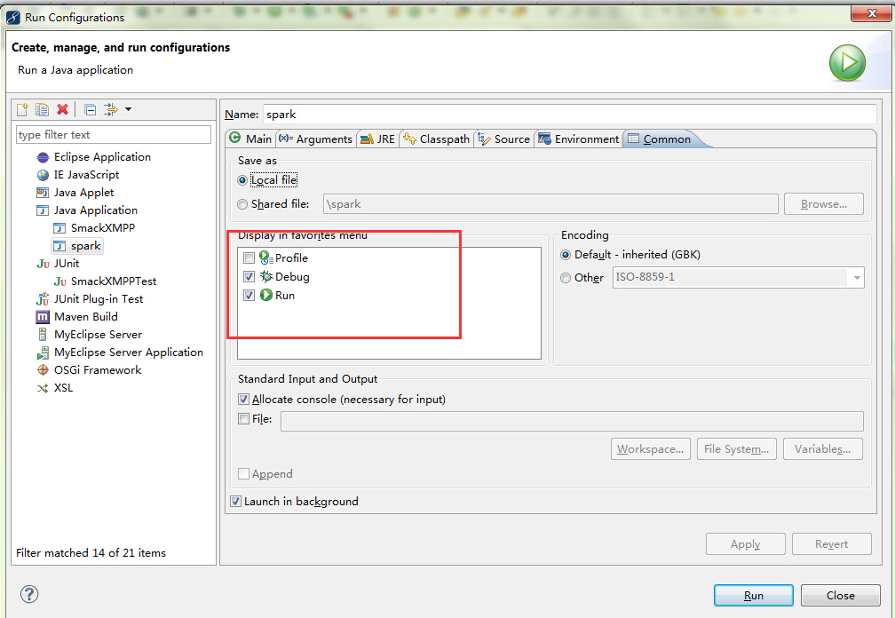Click the Browse button for shared file

(x=824, y=204)
